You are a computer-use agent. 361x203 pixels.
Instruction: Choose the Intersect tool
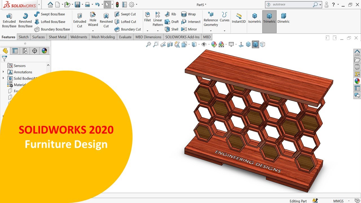[x=191, y=22]
